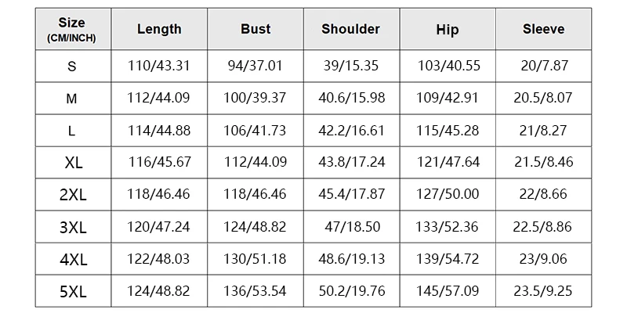Image resolution: width=627 pixels, height=313 pixels.
Task: Click the Size (CM/INCH) header cell
Action: pyautogui.click(x=73, y=29)
